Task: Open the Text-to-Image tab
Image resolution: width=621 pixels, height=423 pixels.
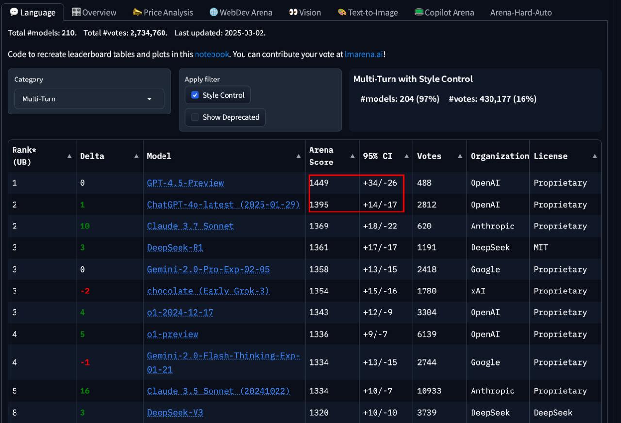Action: [368, 12]
